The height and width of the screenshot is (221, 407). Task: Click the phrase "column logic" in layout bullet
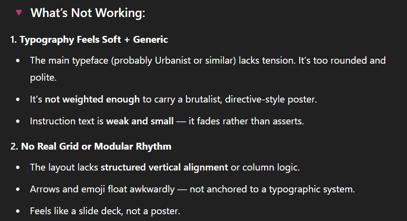pyautogui.click(x=270, y=168)
